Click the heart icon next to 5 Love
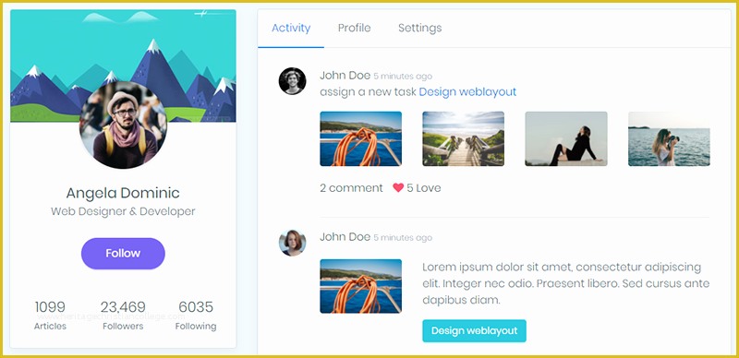The width and height of the screenshot is (739, 358). coord(398,187)
